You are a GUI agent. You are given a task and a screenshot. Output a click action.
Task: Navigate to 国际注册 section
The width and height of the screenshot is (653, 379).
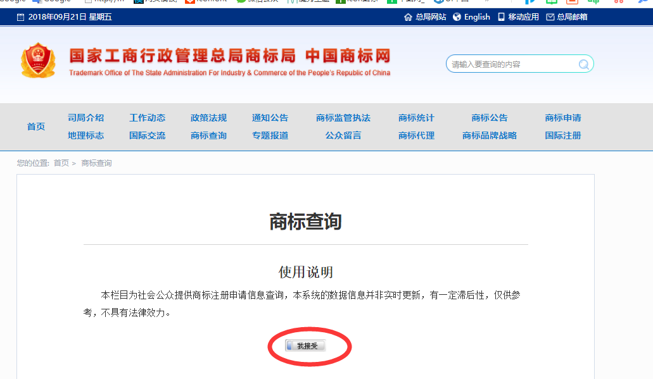coord(562,135)
